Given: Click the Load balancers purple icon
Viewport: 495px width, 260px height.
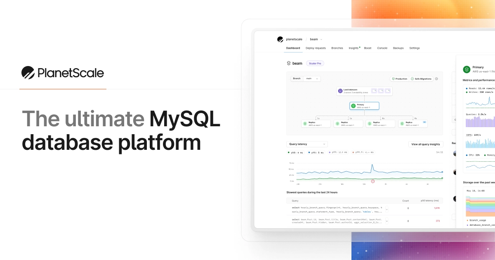Looking at the screenshot, I should [340, 90].
